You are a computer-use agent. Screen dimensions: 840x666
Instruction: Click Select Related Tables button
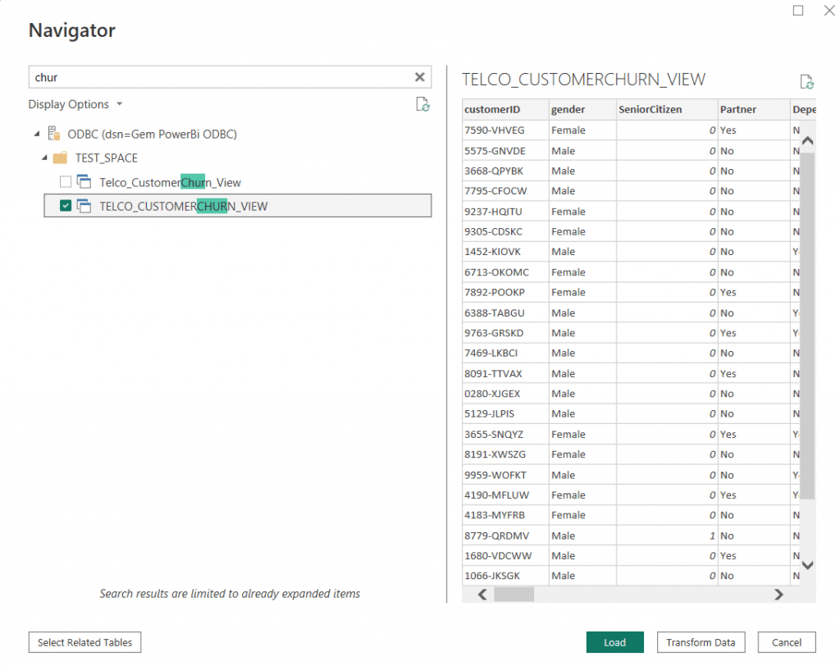84,642
